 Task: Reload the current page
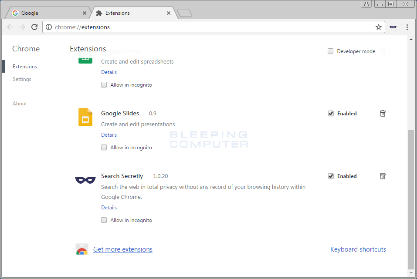pos(34,27)
